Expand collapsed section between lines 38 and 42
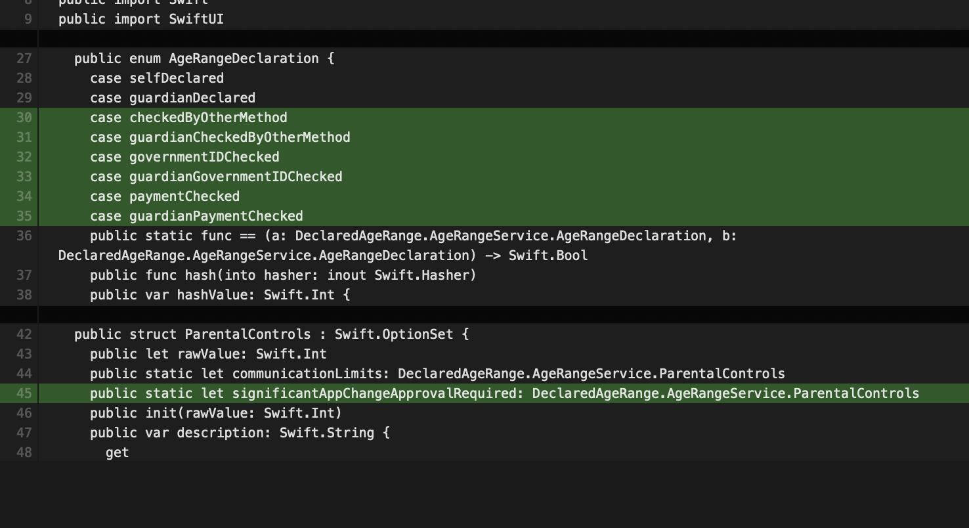The width and height of the screenshot is (969, 528). coord(484,315)
